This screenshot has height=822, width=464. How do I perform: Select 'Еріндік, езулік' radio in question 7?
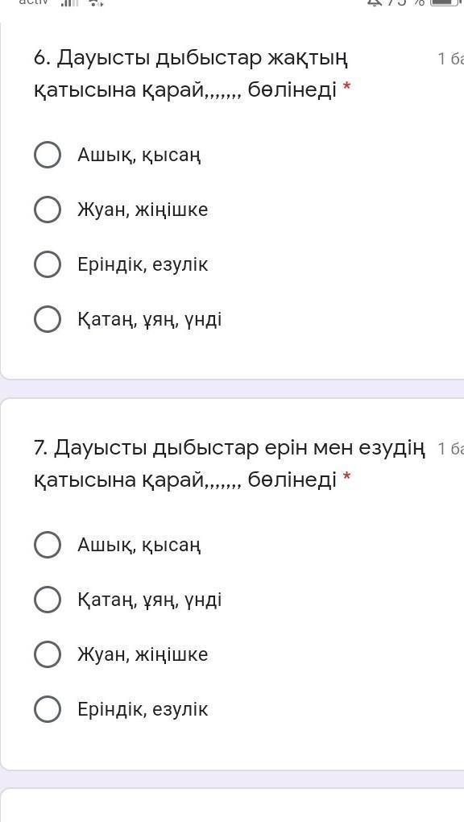(x=48, y=709)
